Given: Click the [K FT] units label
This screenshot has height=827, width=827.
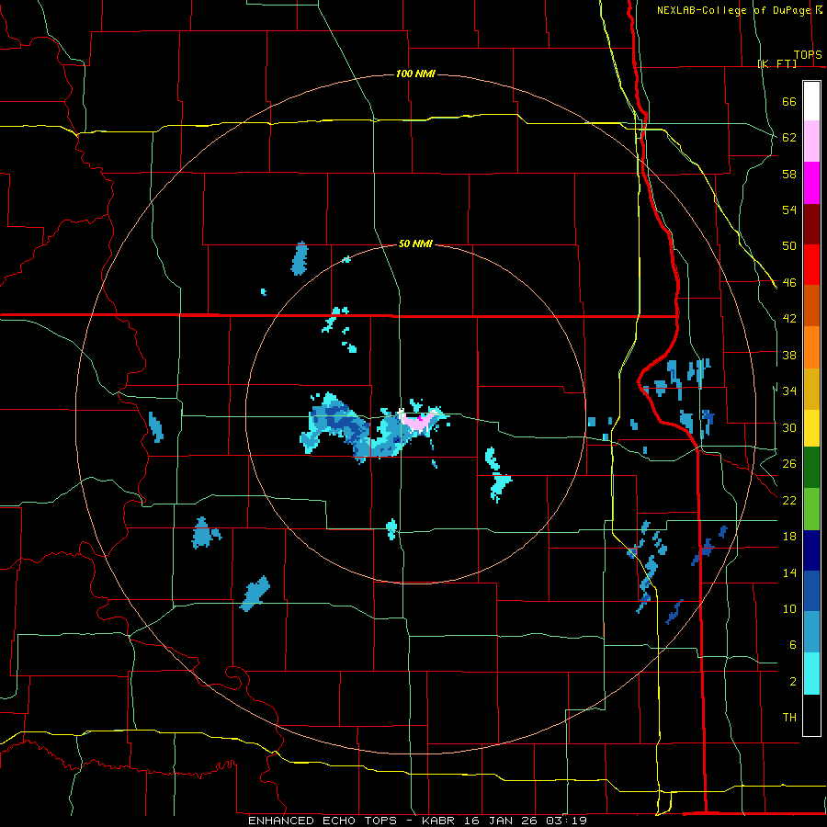Looking at the screenshot, I should click(x=776, y=63).
